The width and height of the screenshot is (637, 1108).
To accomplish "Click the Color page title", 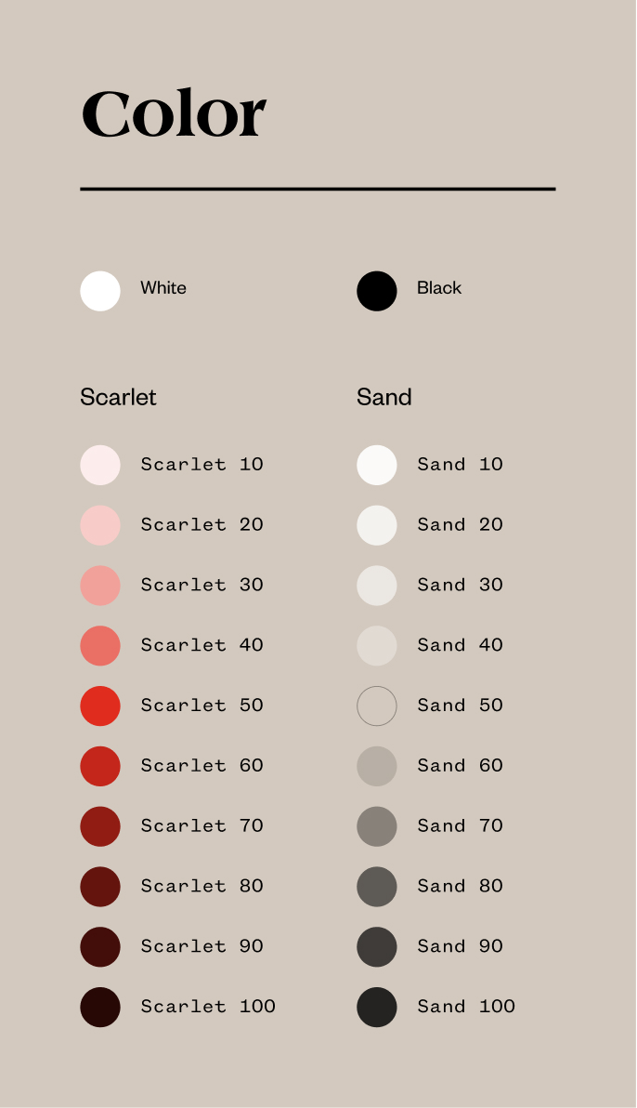I will tap(174, 113).
